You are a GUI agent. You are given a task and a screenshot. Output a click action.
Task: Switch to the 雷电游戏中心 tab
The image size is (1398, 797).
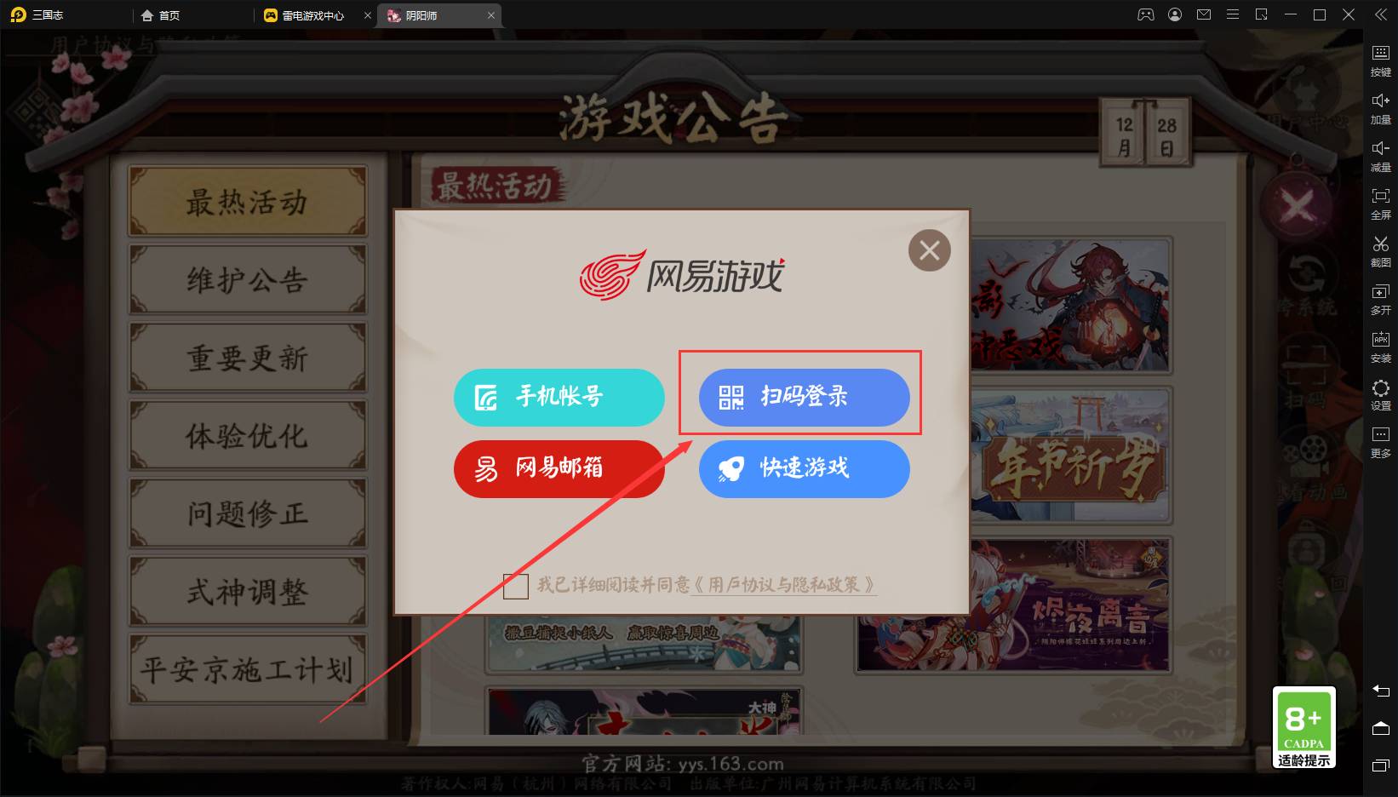(313, 15)
